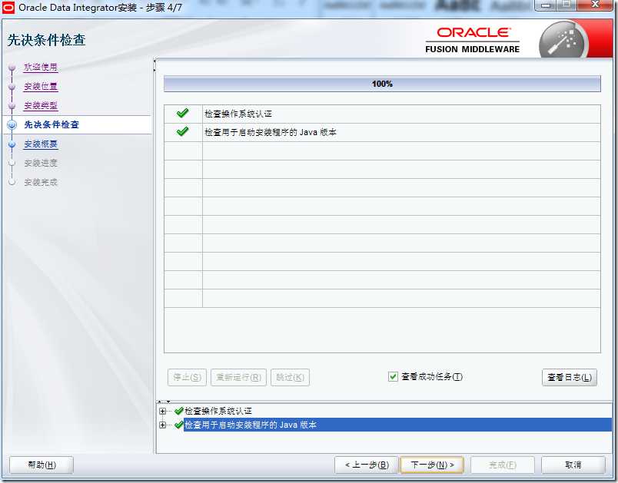Image resolution: width=618 pixels, height=483 pixels.
Task: Jump to 安装概要 step link
Action: coord(41,144)
